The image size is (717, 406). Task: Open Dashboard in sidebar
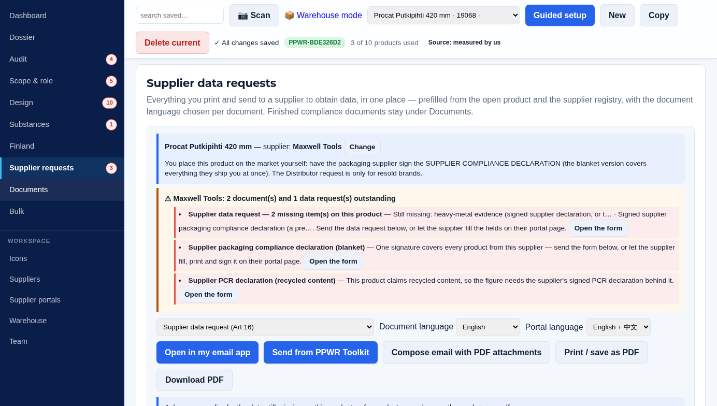pos(62,16)
